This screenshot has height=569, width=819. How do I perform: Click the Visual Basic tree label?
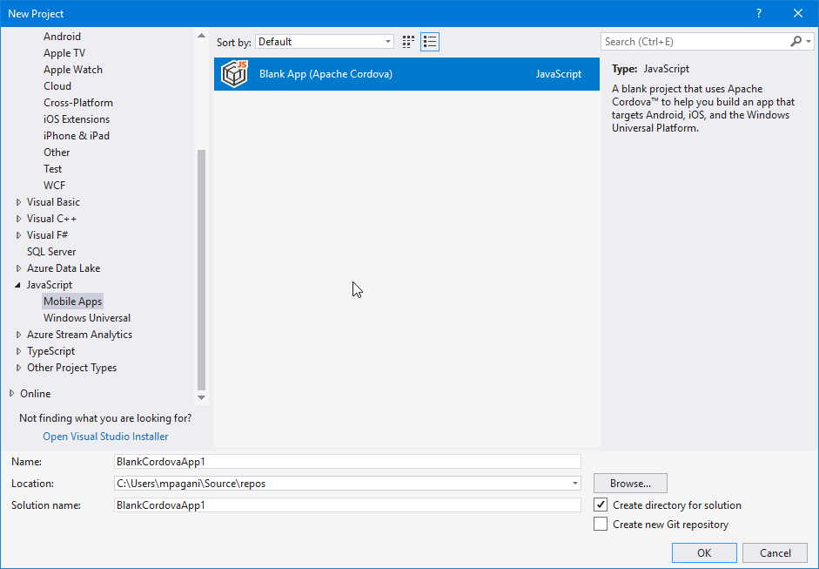[53, 202]
